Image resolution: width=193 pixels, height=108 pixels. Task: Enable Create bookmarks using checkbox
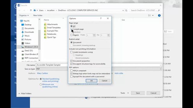click(x=71, y=52)
